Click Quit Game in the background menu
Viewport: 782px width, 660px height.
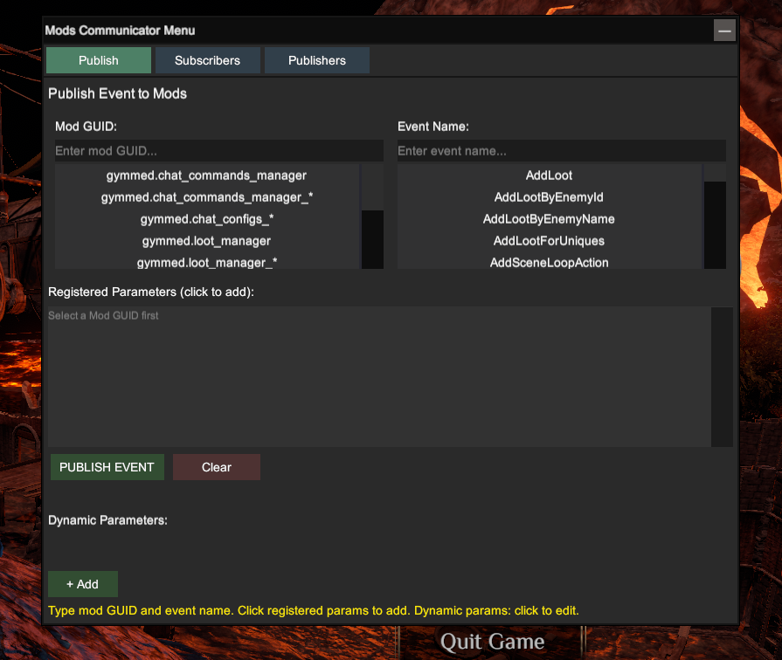pyautogui.click(x=492, y=642)
